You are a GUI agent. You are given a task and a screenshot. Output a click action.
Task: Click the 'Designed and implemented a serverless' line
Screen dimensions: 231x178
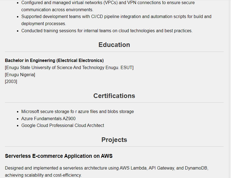(x=107, y=168)
